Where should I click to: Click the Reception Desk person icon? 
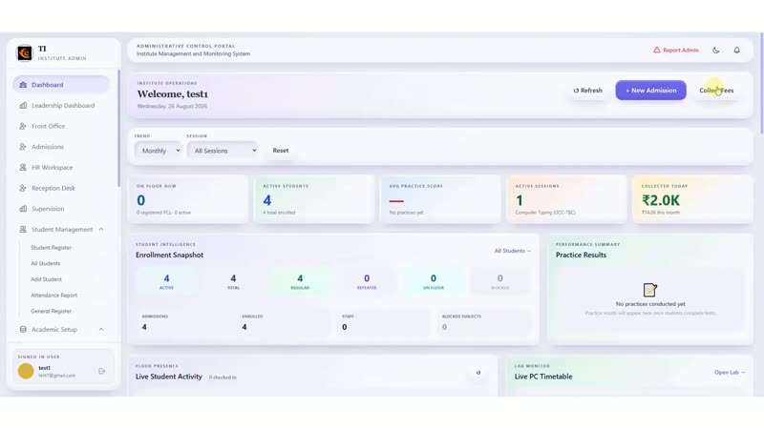coord(23,188)
